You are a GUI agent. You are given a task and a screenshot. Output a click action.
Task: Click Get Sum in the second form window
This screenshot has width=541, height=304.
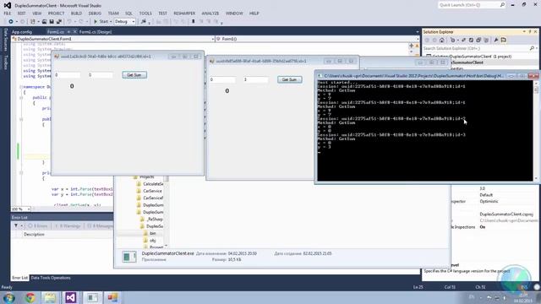pyautogui.click(x=289, y=79)
